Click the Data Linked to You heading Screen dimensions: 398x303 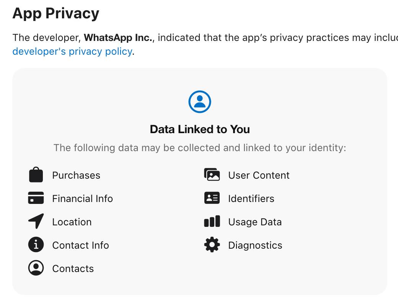pos(200,129)
